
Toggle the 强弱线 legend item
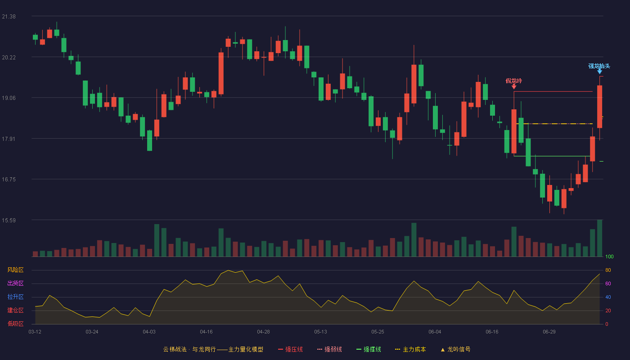329,349
